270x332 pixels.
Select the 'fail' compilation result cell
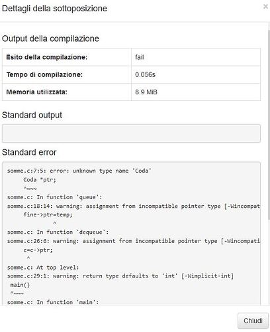click(x=196, y=57)
